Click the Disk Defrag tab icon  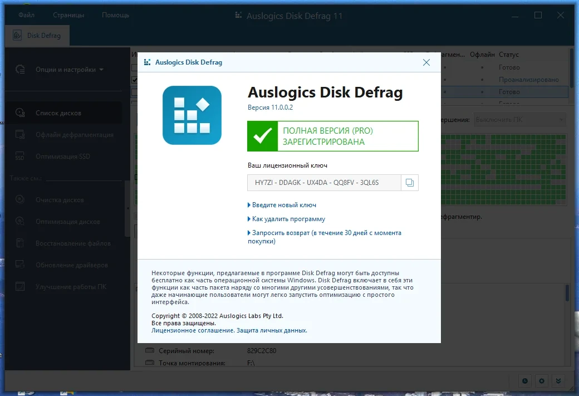coord(17,36)
